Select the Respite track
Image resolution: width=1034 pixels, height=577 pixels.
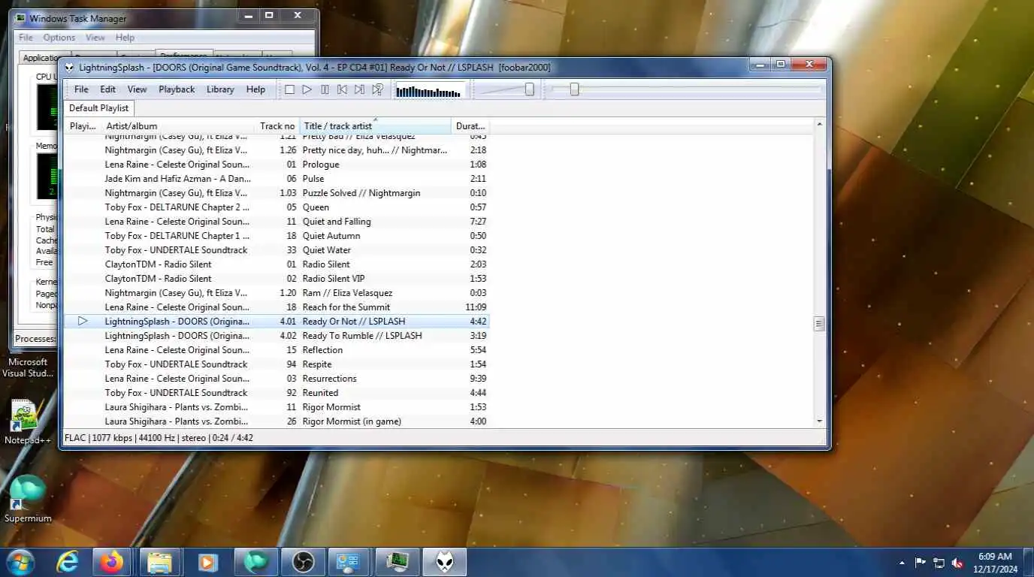[x=277, y=364]
